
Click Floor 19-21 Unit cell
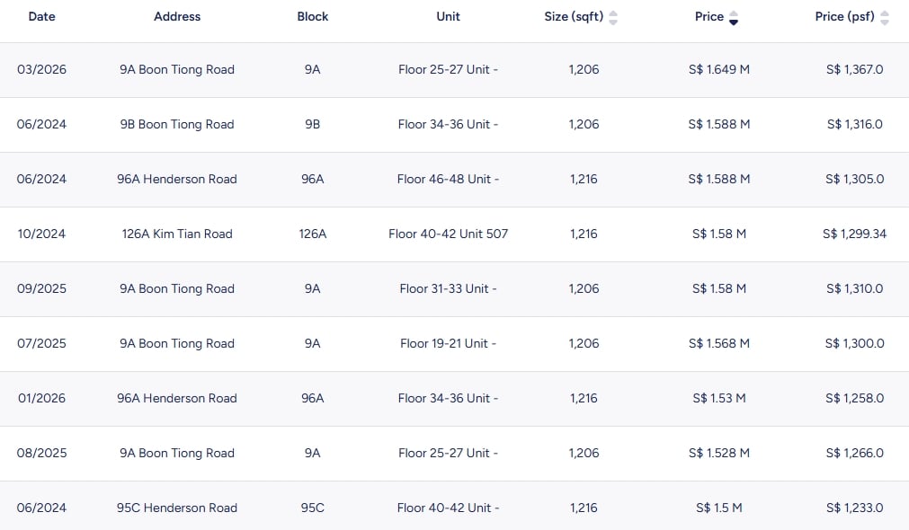[448, 343]
